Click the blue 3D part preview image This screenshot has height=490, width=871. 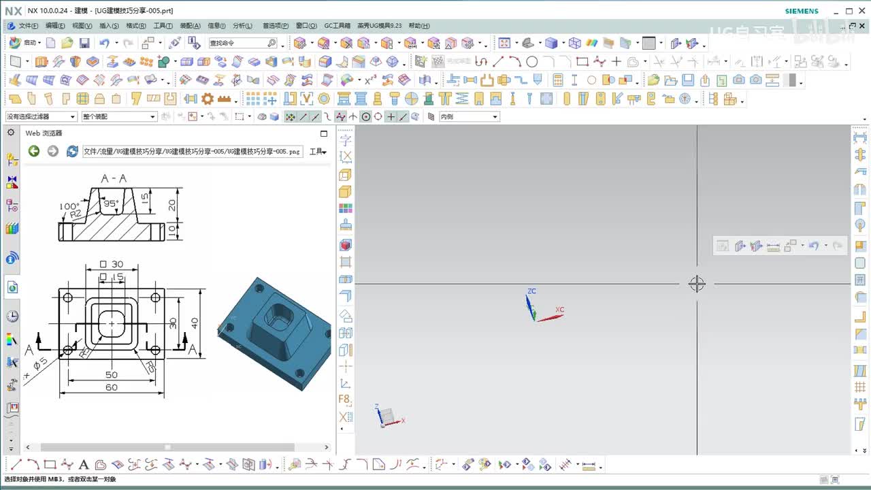(x=275, y=333)
